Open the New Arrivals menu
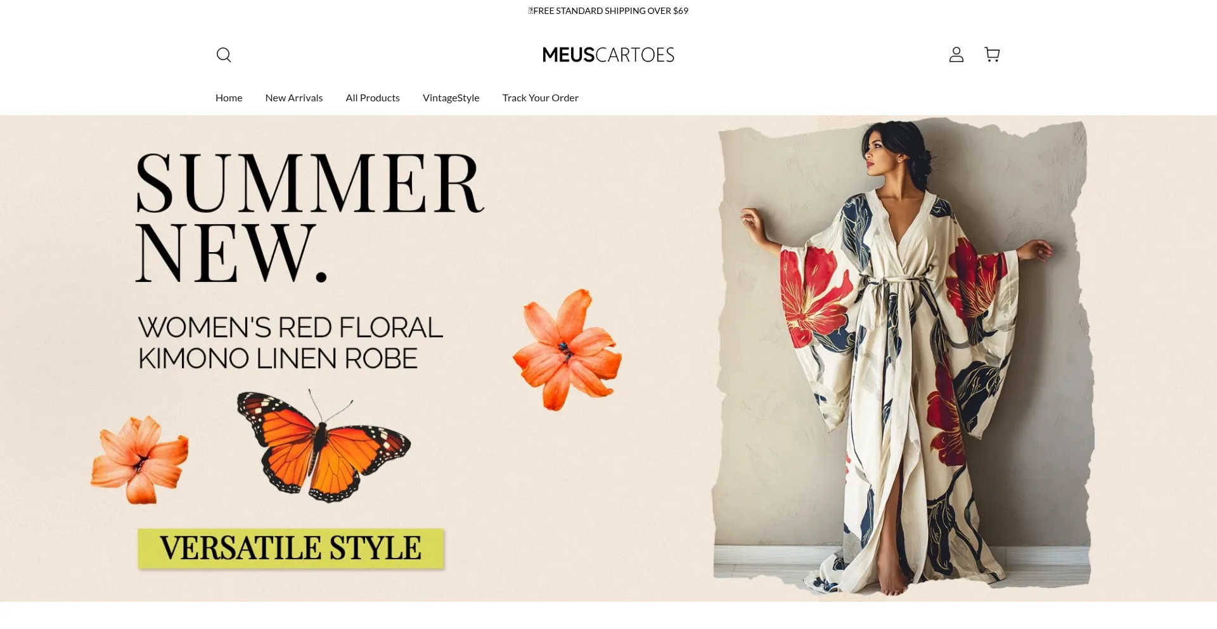Image resolution: width=1217 pixels, height=629 pixels. click(x=294, y=98)
